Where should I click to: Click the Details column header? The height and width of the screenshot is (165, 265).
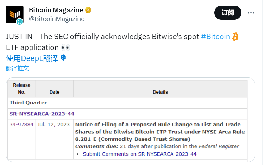point(160,92)
